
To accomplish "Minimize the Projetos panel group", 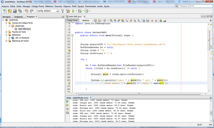I will (63, 17).
